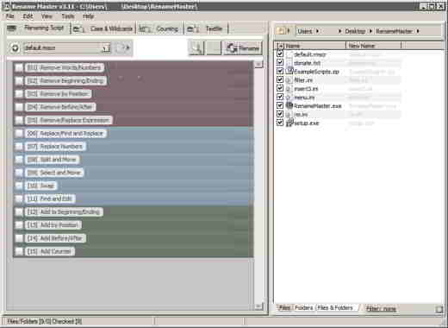This screenshot has height=328, width=448.
Task: Open the Edit menu
Action: click(28, 16)
